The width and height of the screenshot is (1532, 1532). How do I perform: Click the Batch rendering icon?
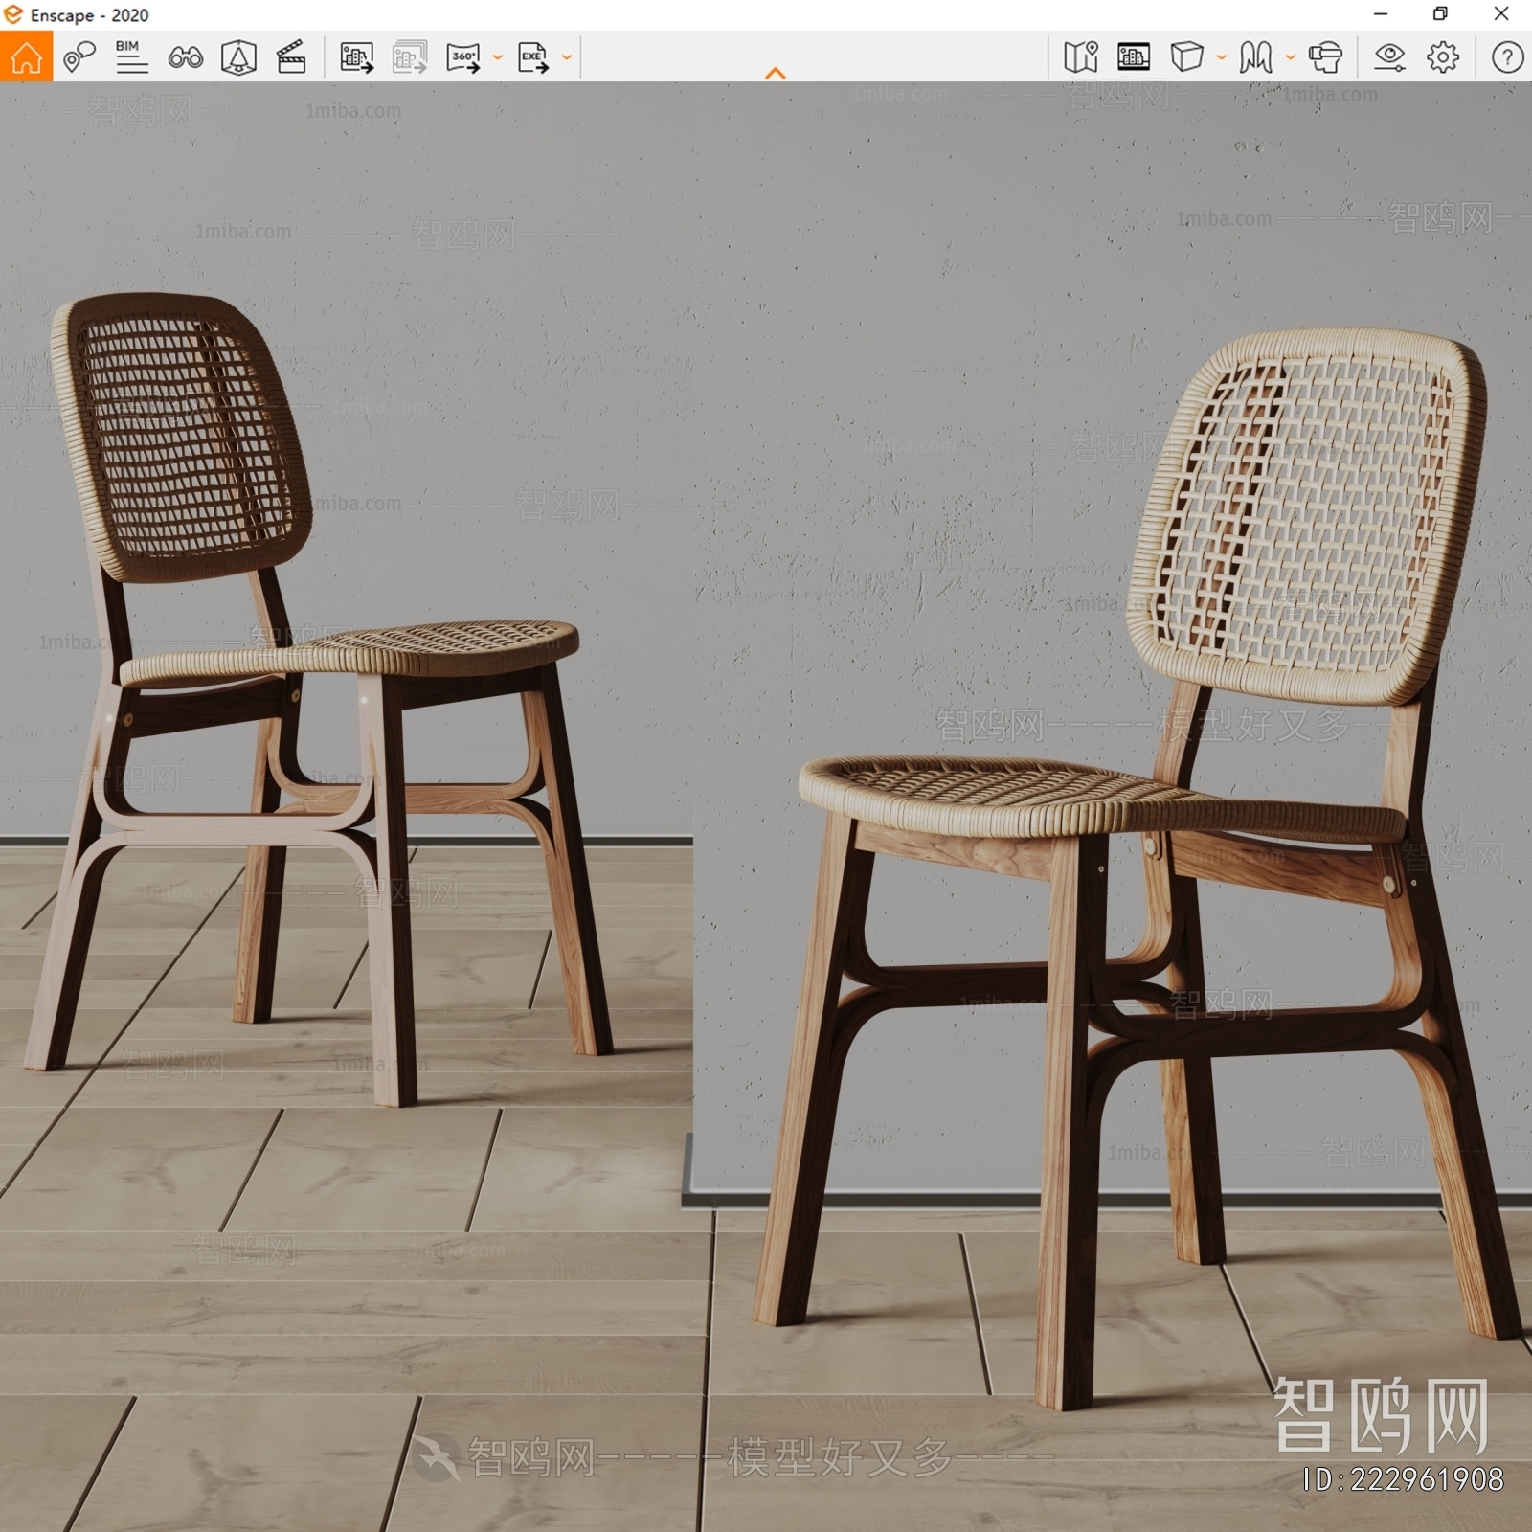[410, 57]
